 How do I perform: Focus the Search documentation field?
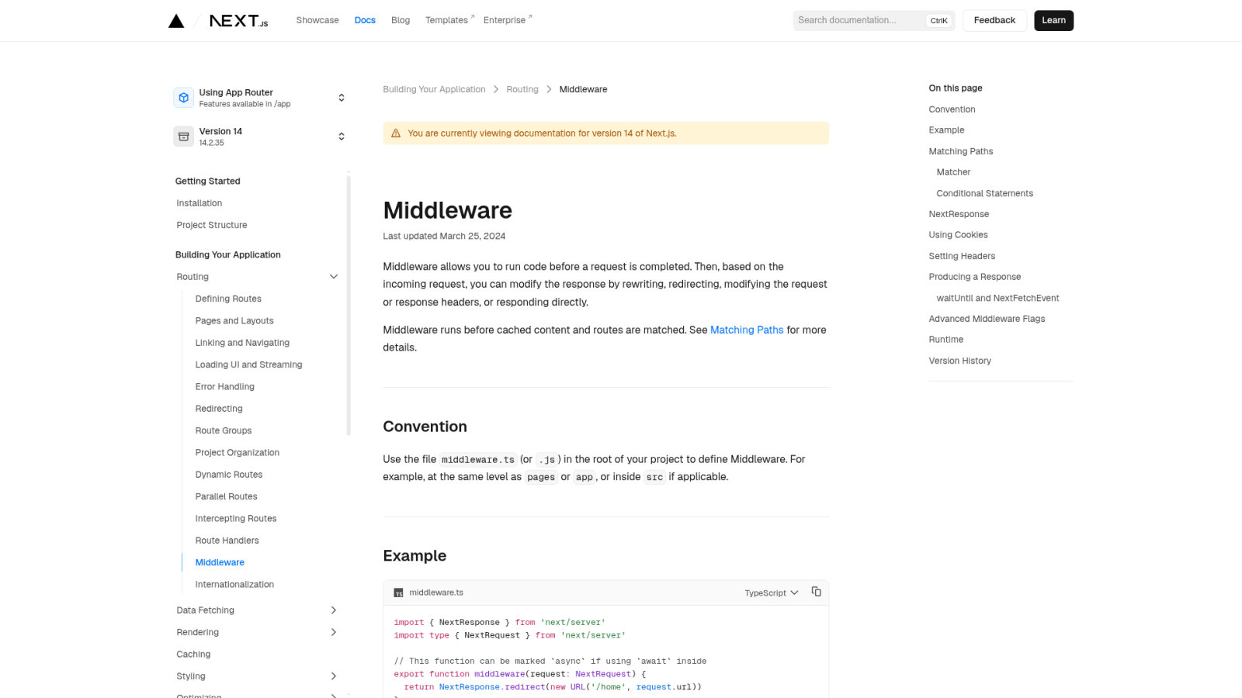873,20
